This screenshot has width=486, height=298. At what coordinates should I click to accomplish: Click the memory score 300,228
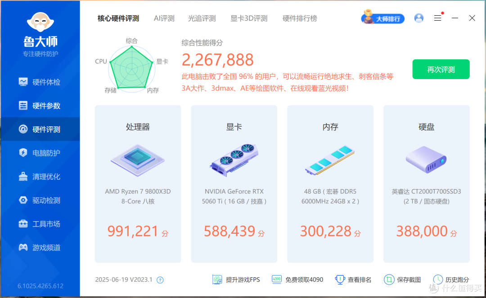(325, 231)
